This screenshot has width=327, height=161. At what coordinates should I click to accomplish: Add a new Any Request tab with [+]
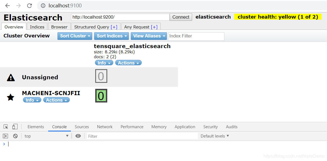154,27
